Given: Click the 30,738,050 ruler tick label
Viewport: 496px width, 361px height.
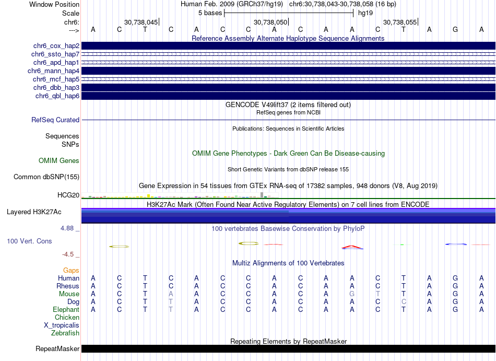Looking at the screenshot, I should [270, 22].
